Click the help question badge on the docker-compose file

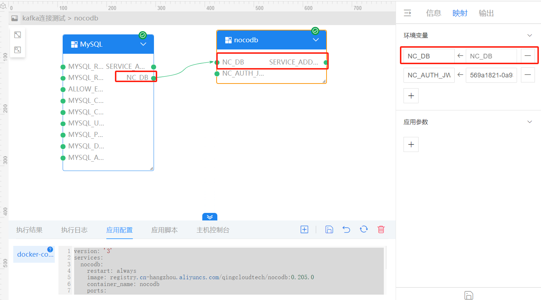50,249
